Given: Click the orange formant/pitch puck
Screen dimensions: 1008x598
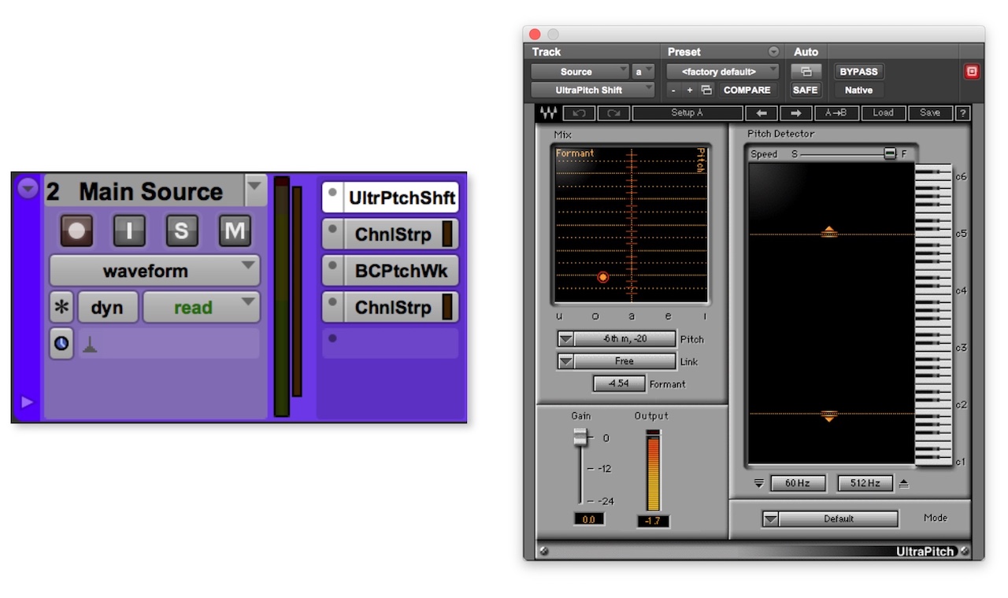Looking at the screenshot, I should point(603,277).
